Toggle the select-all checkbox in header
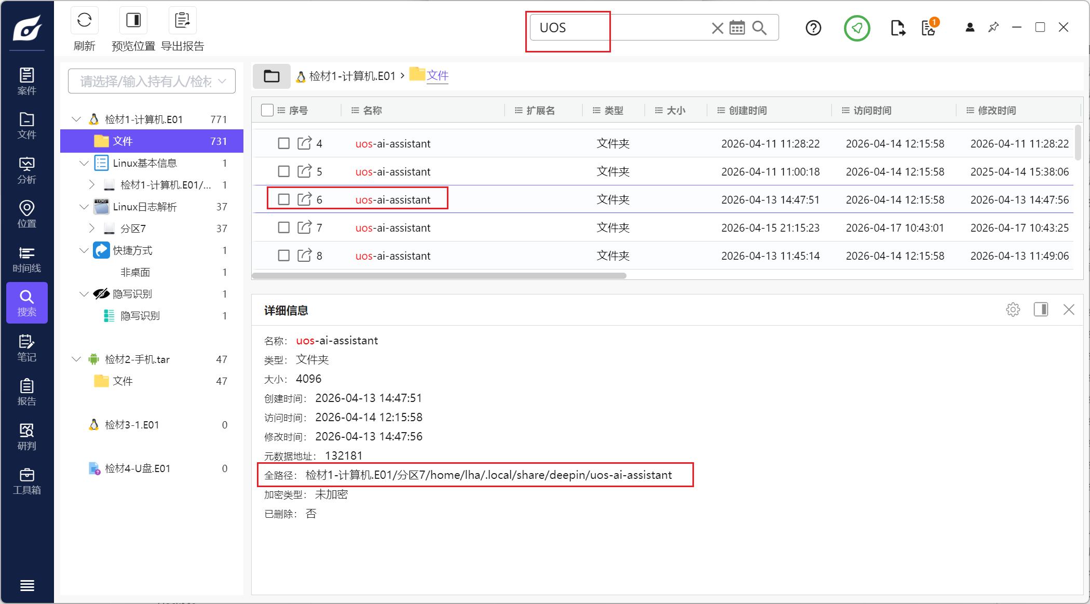This screenshot has height=604, width=1090. tap(267, 110)
